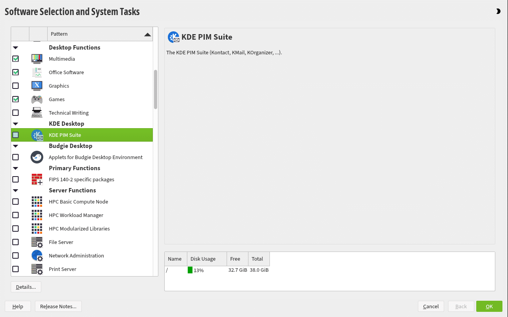Image resolution: width=508 pixels, height=317 pixels.
Task: Check the HPC Basic Compute Node checkbox
Action: [15, 202]
